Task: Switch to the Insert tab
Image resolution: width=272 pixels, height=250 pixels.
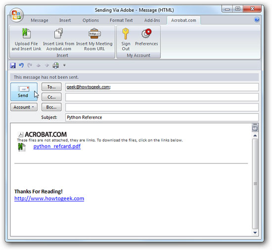Action: tap(65, 20)
